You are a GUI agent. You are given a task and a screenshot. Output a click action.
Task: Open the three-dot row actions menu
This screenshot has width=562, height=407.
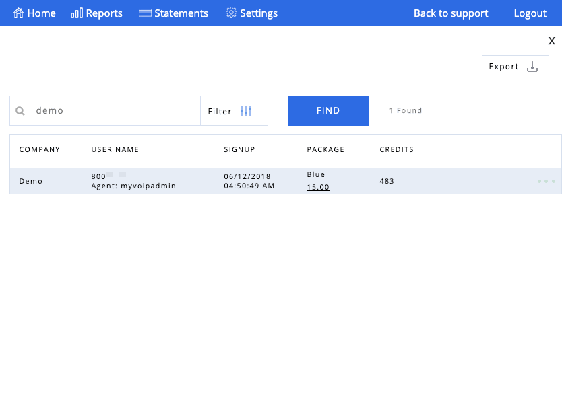pos(547,181)
